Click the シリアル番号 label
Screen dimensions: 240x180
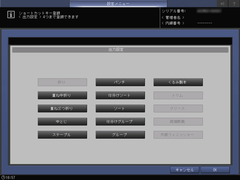174,11
